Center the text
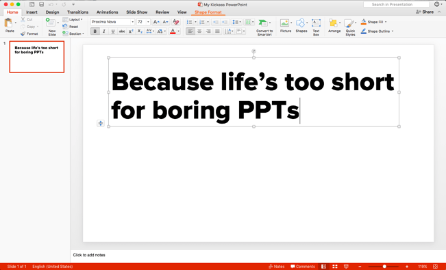The image size is (446, 270). coord(199,31)
